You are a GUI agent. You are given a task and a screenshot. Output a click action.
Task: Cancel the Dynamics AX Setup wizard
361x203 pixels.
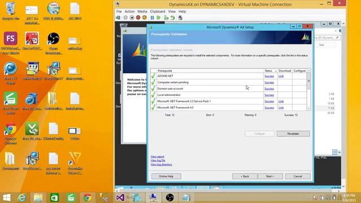pyautogui.click(x=298, y=176)
